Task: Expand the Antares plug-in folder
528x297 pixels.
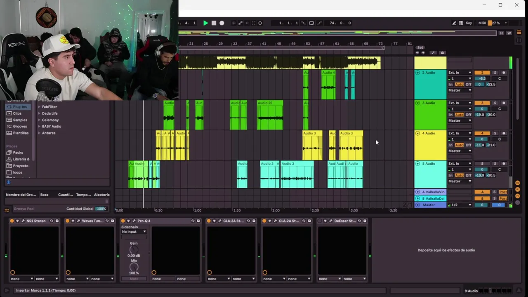Action: pyautogui.click(x=39, y=133)
